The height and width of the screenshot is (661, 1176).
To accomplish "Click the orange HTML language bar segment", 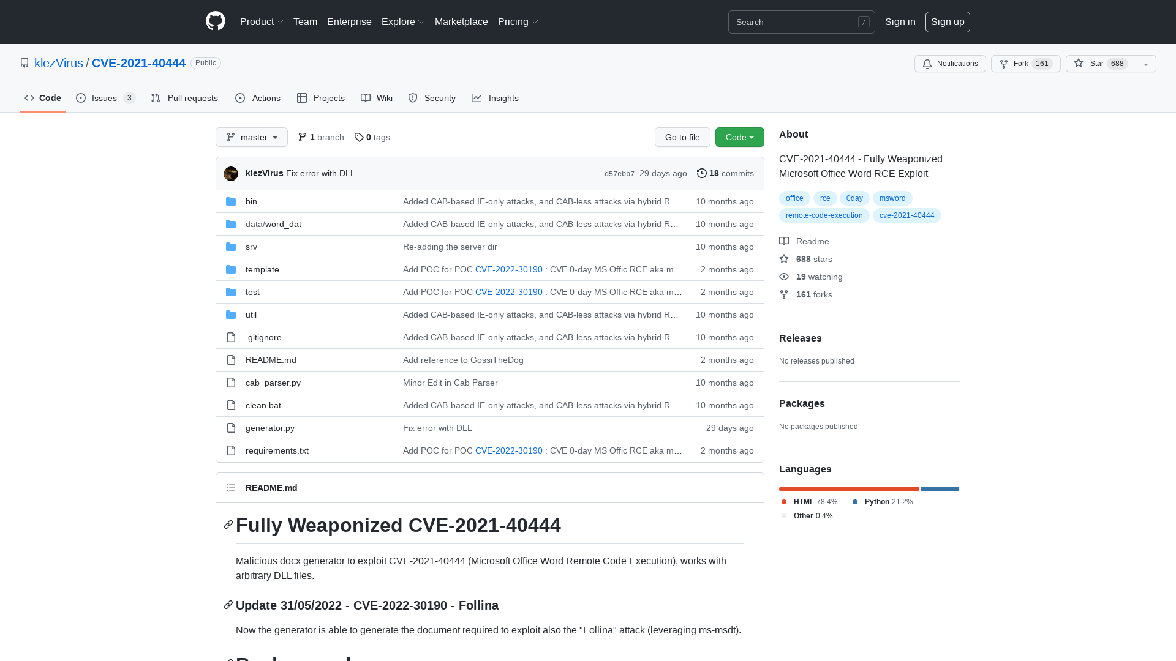I will click(x=849, y=489).
